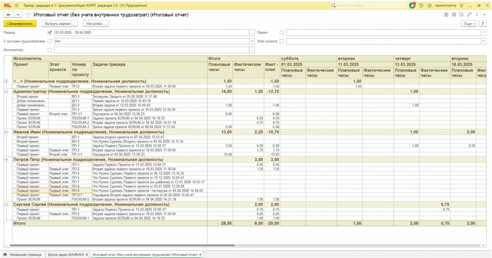The width and height of the screenshot is (492, 258).
Task: Open the history clock icon
Action: (421, 6)
